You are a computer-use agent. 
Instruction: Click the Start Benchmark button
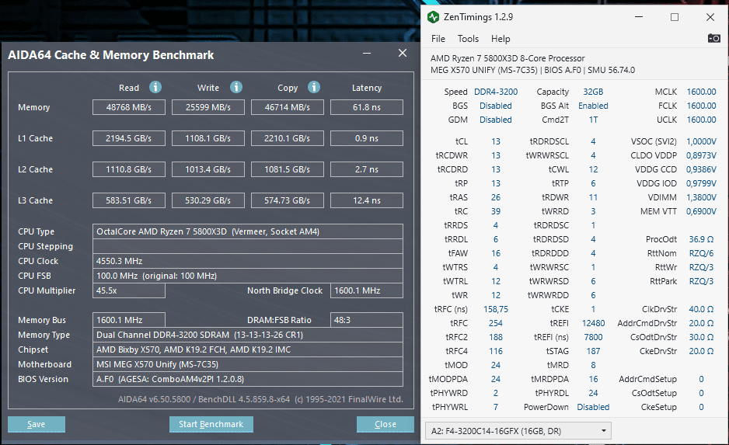(x=211, y=424)
